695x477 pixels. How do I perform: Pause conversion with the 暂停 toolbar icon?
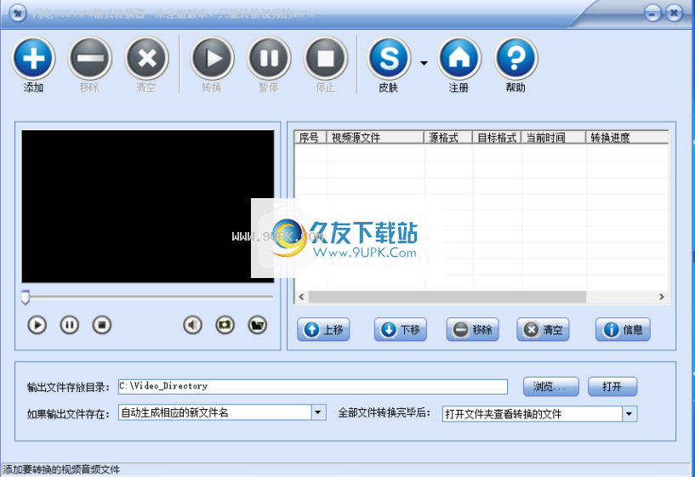[269, 59]
